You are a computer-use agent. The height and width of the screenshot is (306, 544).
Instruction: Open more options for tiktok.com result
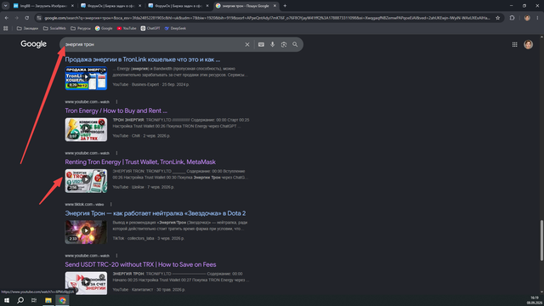click(x=111, y=204)
